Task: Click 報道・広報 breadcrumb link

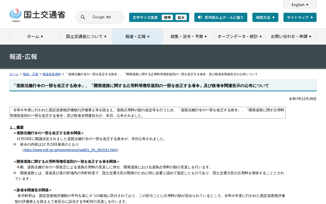Action: click(x=31, y=74)
